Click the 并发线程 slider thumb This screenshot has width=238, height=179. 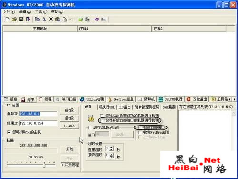pos(45,165)
